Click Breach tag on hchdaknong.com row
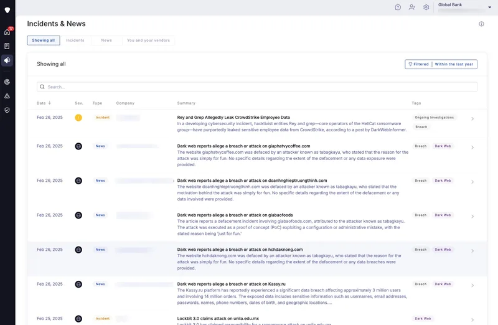498x325 pixels. (x=421, y=250)
